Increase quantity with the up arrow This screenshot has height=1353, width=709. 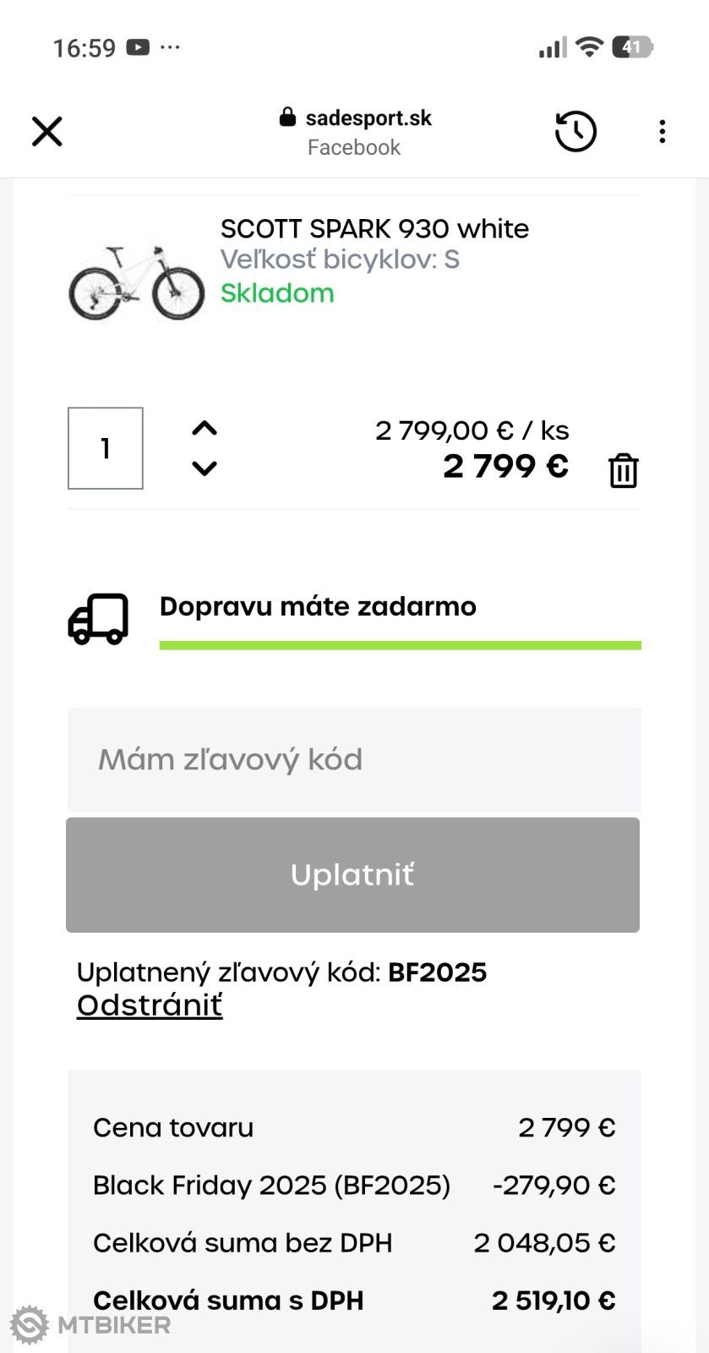205,429
